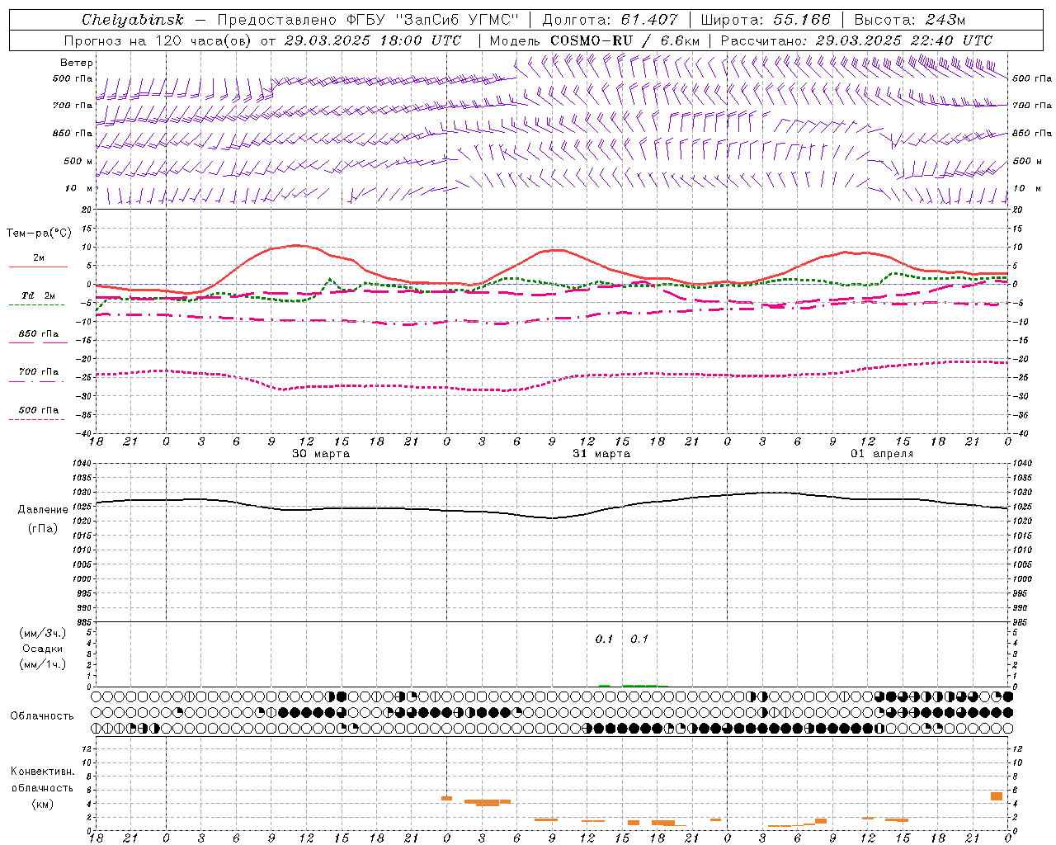This screenshot has width=1056, height=845.
Task: Click the Chelyabinsk station title
Action: point(132,20)
